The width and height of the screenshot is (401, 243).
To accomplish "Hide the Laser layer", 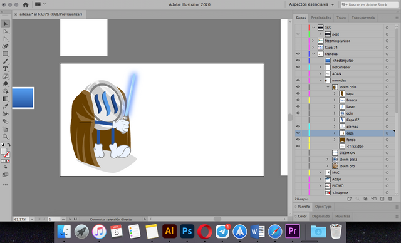I will coord(298,106).
